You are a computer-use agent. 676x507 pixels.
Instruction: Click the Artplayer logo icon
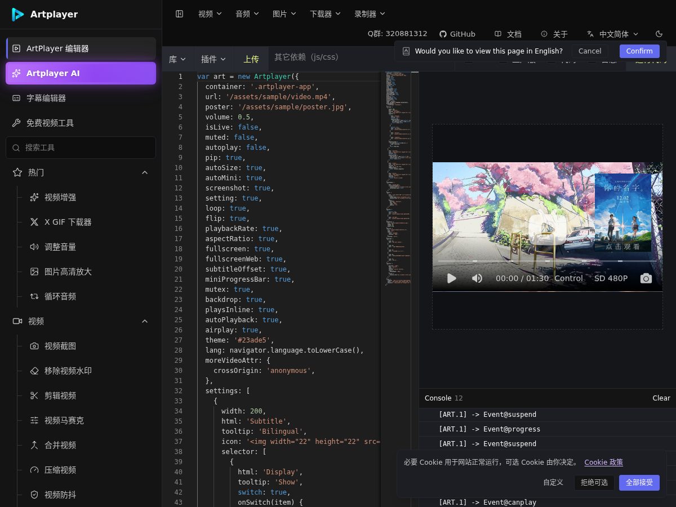17,15
